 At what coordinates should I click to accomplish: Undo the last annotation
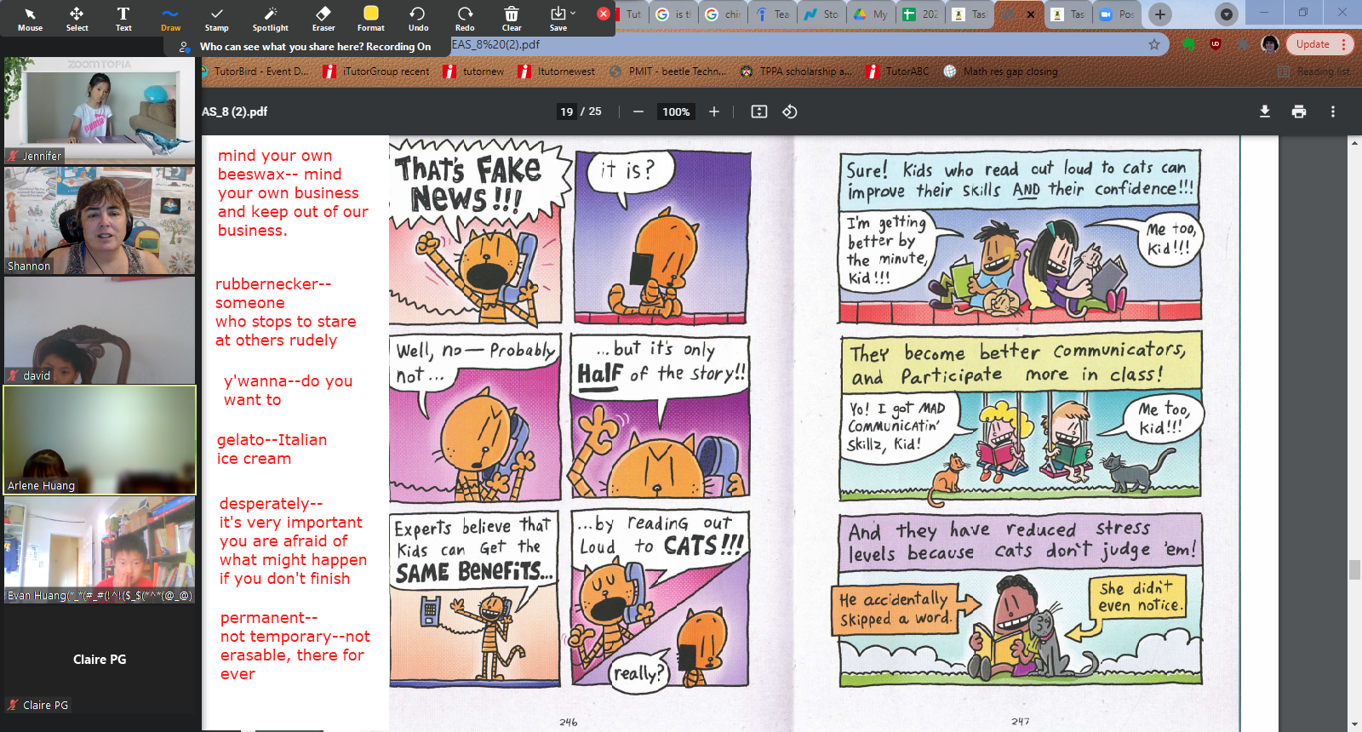(x=418, y=19)
